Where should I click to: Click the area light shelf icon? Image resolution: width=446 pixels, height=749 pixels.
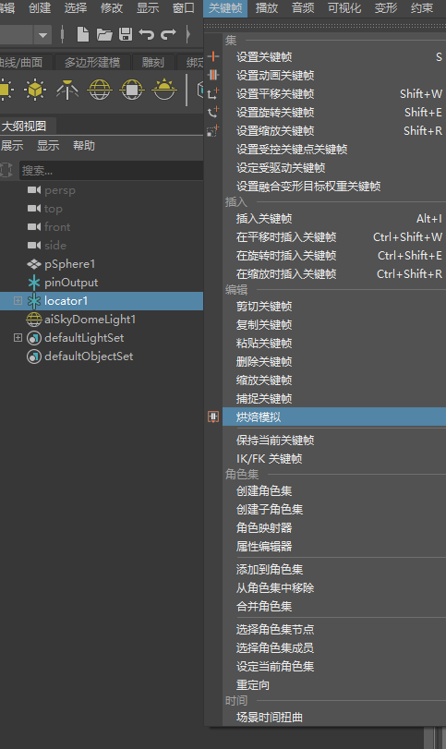(5, 90)
